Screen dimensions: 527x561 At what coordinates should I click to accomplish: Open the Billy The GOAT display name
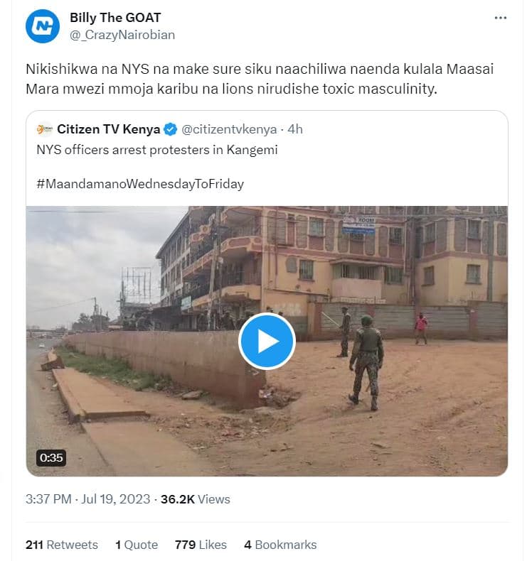115,18
